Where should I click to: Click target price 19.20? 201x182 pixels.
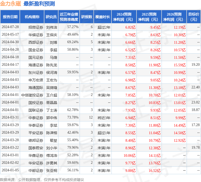click(x=196, y=65)
